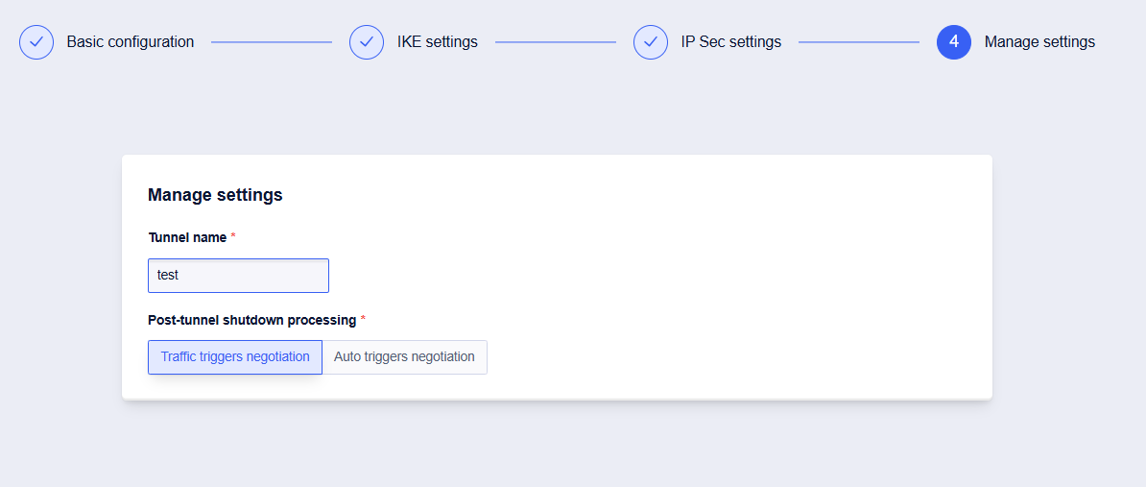Image resolution: width=1146 pixels, height=487 pixels.
Task: Click red asterisk beside Post-tunnel shutdown processing
Action: coord(363,319)
